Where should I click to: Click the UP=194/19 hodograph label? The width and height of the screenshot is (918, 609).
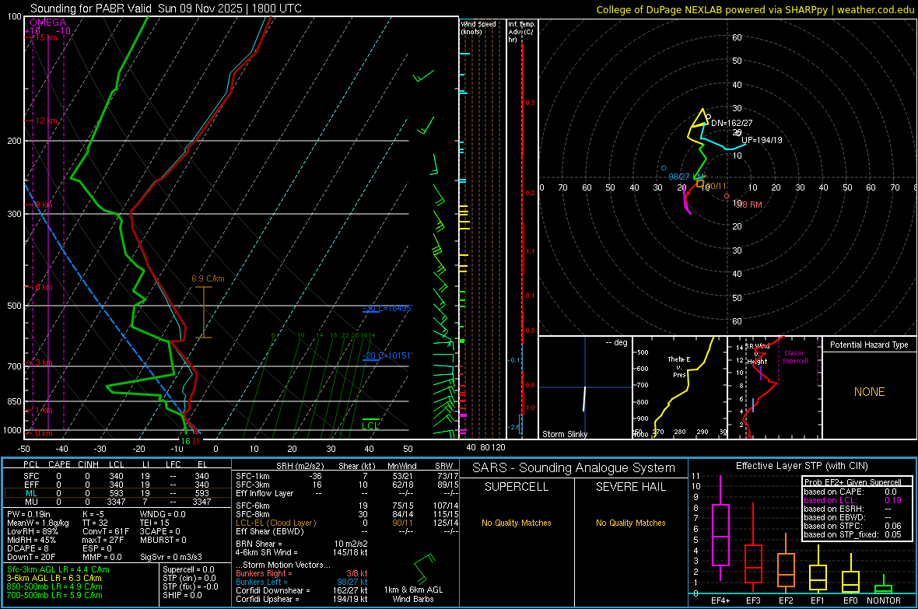click(762, 140)
